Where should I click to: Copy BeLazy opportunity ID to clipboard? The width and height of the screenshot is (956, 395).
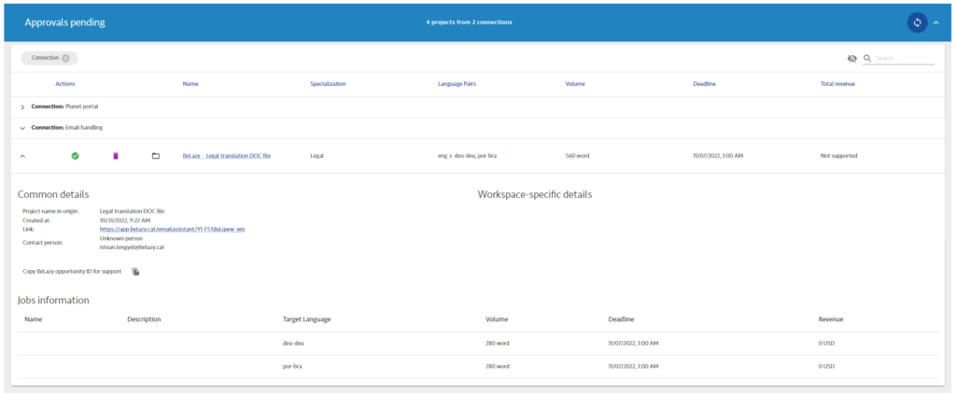pyautogui.click(x=135, y=272)
